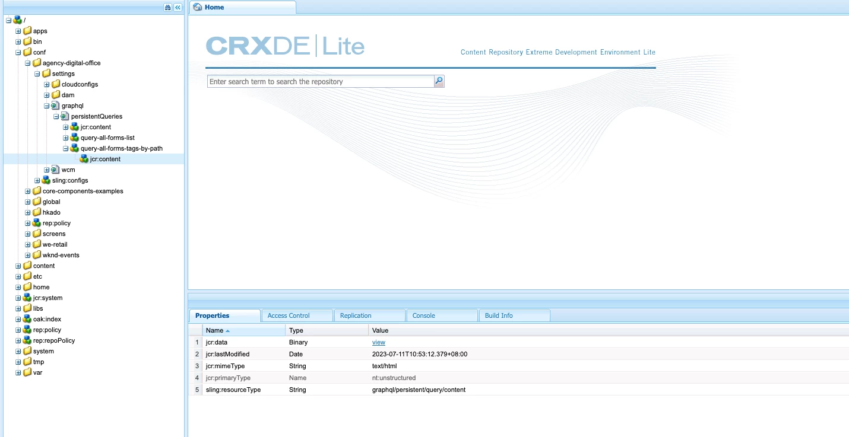
Task: Sort by the Value column header
Action: point(609,330)
